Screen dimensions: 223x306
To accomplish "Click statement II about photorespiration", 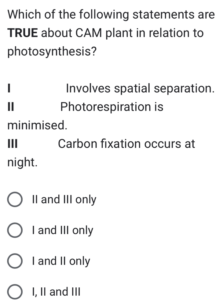I will click(111, 107).
